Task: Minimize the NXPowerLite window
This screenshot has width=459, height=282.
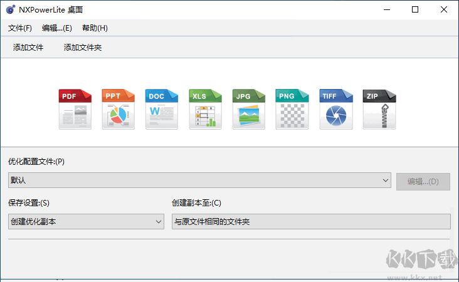Action: (387, 9)
